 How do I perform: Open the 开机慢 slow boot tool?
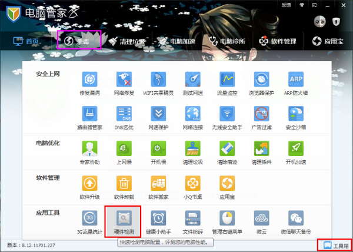pos(158,152)
